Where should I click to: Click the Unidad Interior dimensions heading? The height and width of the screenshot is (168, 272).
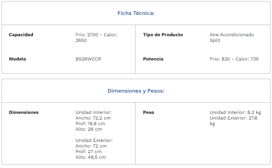coord(93,112)
